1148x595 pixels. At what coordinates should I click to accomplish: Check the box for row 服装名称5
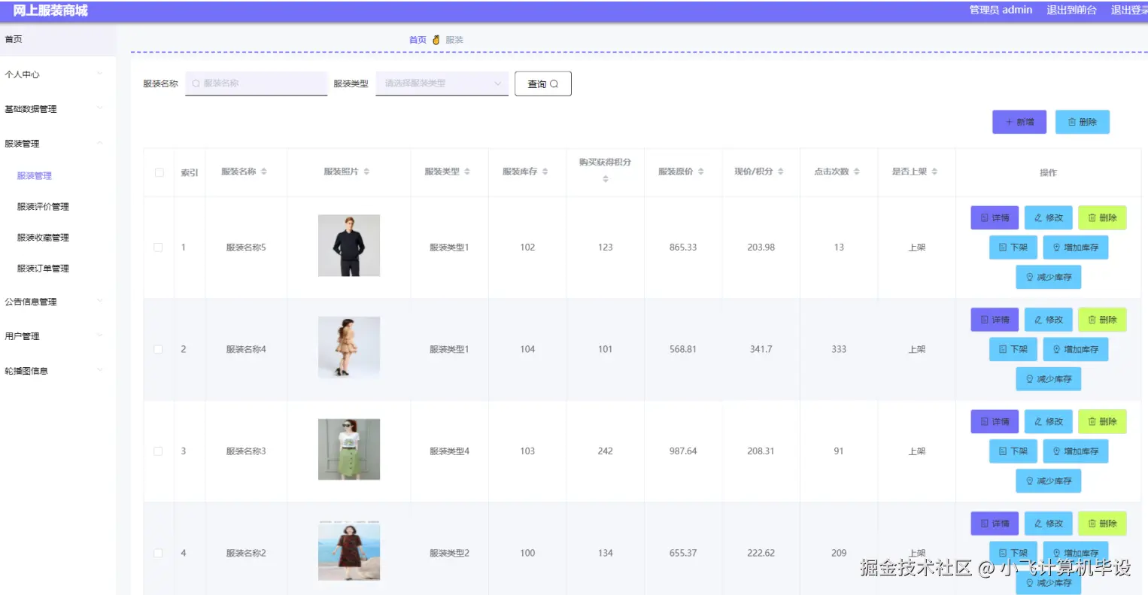click(x=158, y=247)
